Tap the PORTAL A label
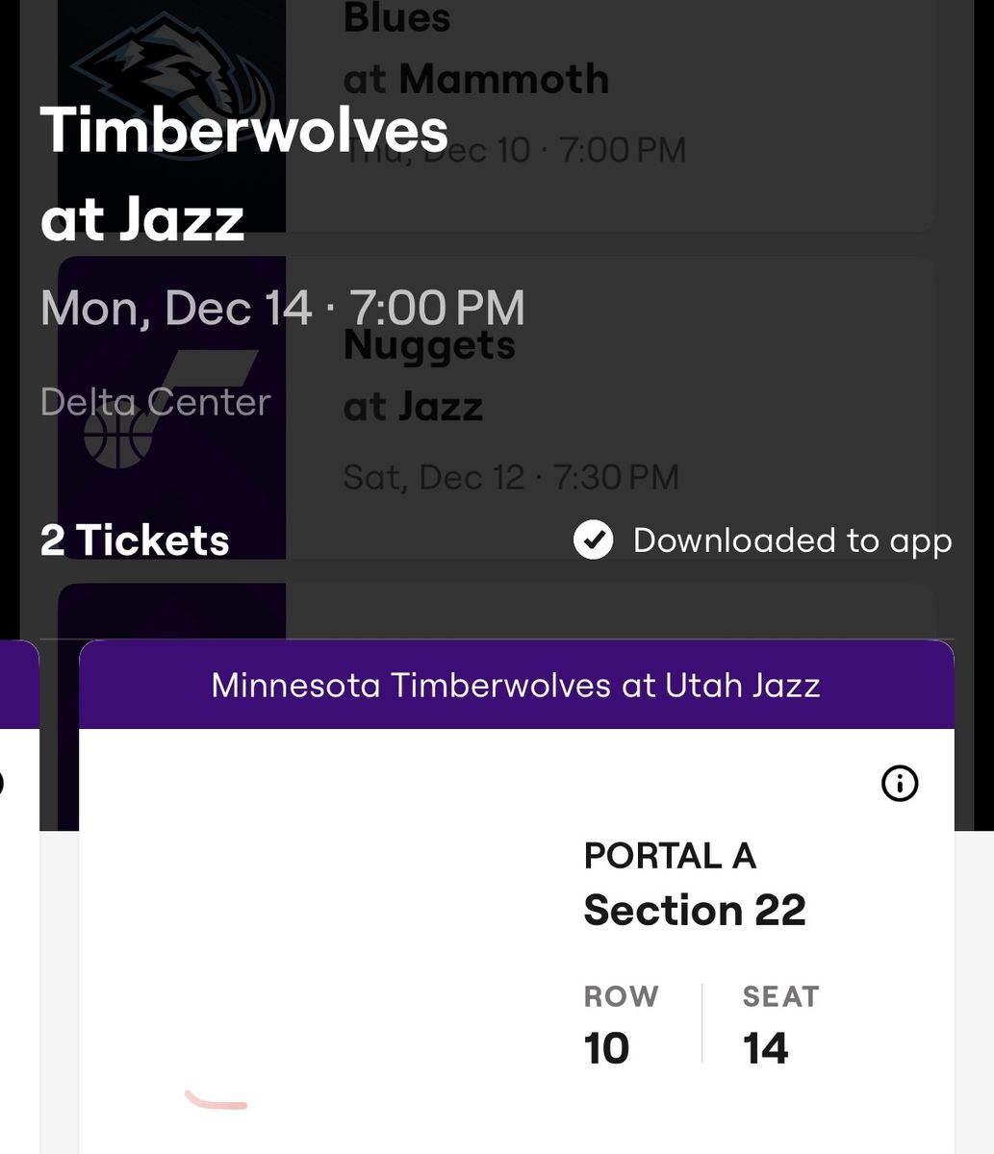Viewport: 994px width, 1154px height. click(670, 855)
